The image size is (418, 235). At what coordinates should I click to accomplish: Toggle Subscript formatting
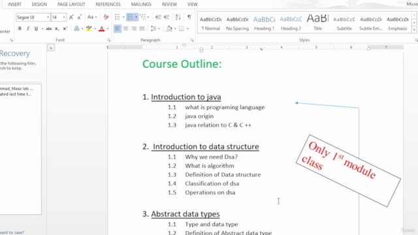(57, 29)
